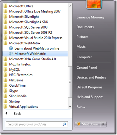
Task: Click the Sling Media folder icon
Action: click(x=5, y=96)
